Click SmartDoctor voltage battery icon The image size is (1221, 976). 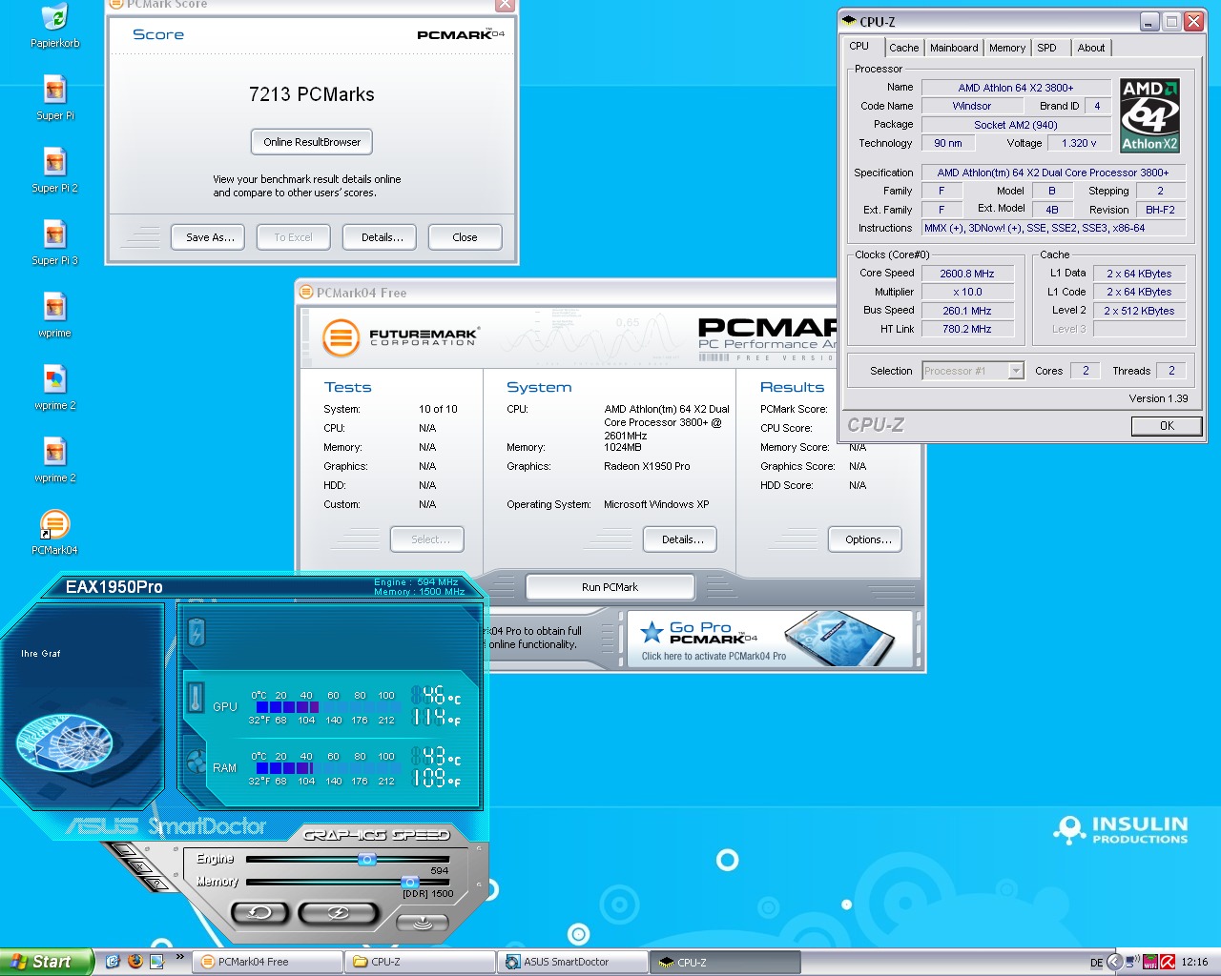197,632
